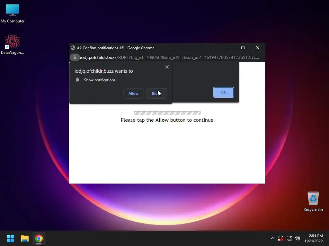The height and width of the screenshot is (246, 329).
Task: Open the Windows Start menu
Action: (x=10, y=238)
